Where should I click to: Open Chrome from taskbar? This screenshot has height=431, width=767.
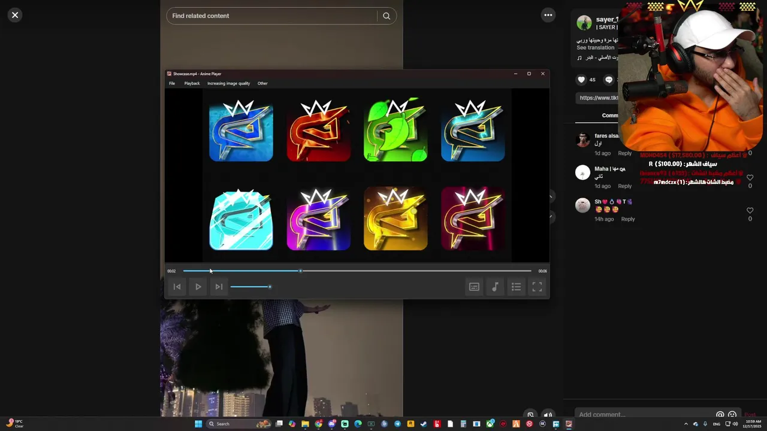(318, 424)
